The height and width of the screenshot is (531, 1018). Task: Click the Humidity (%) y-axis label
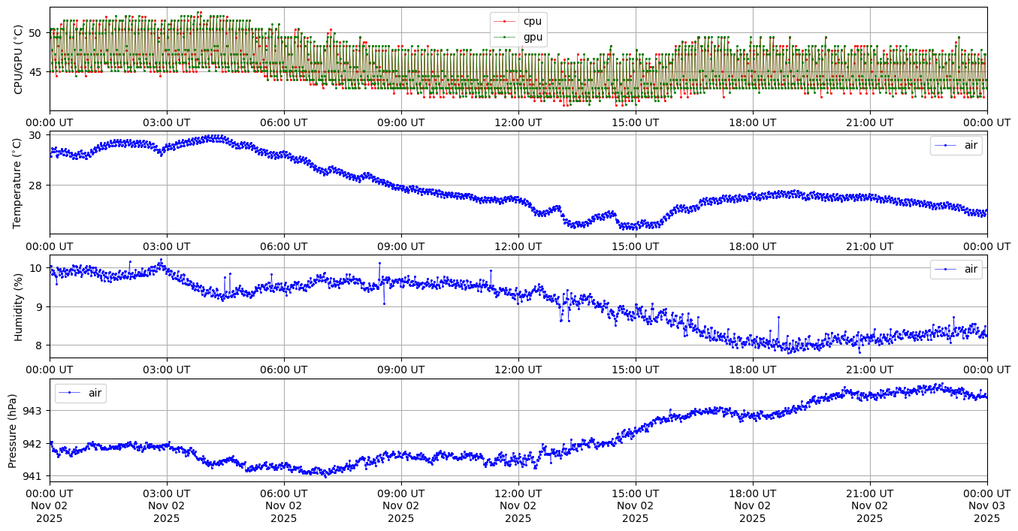pos(19,306)
